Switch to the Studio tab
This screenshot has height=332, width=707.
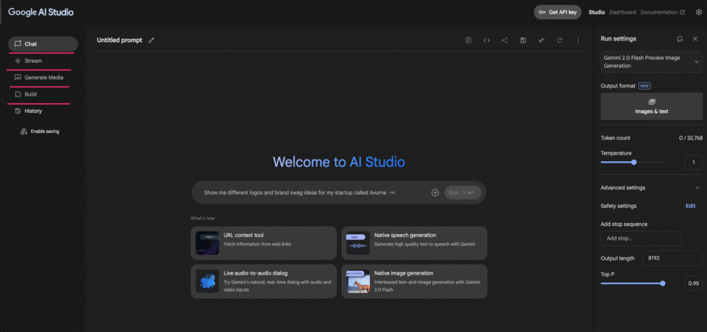(597, 12)
